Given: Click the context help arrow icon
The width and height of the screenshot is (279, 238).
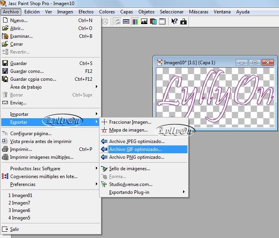Looking at the screenshot, I should 174,22.
